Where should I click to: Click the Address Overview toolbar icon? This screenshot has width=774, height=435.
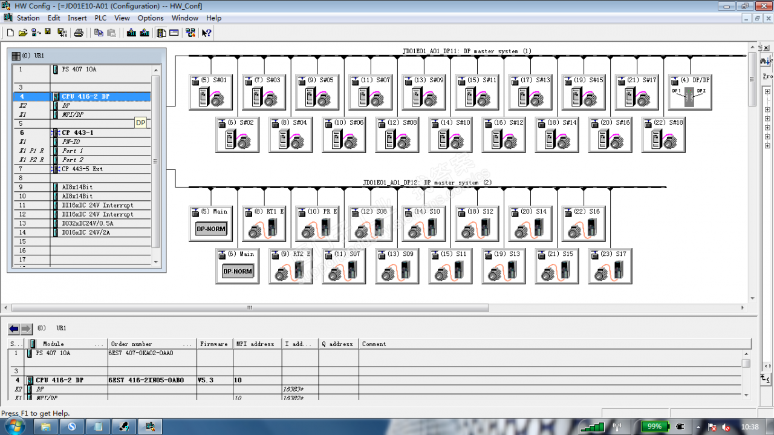pos(174,33)
